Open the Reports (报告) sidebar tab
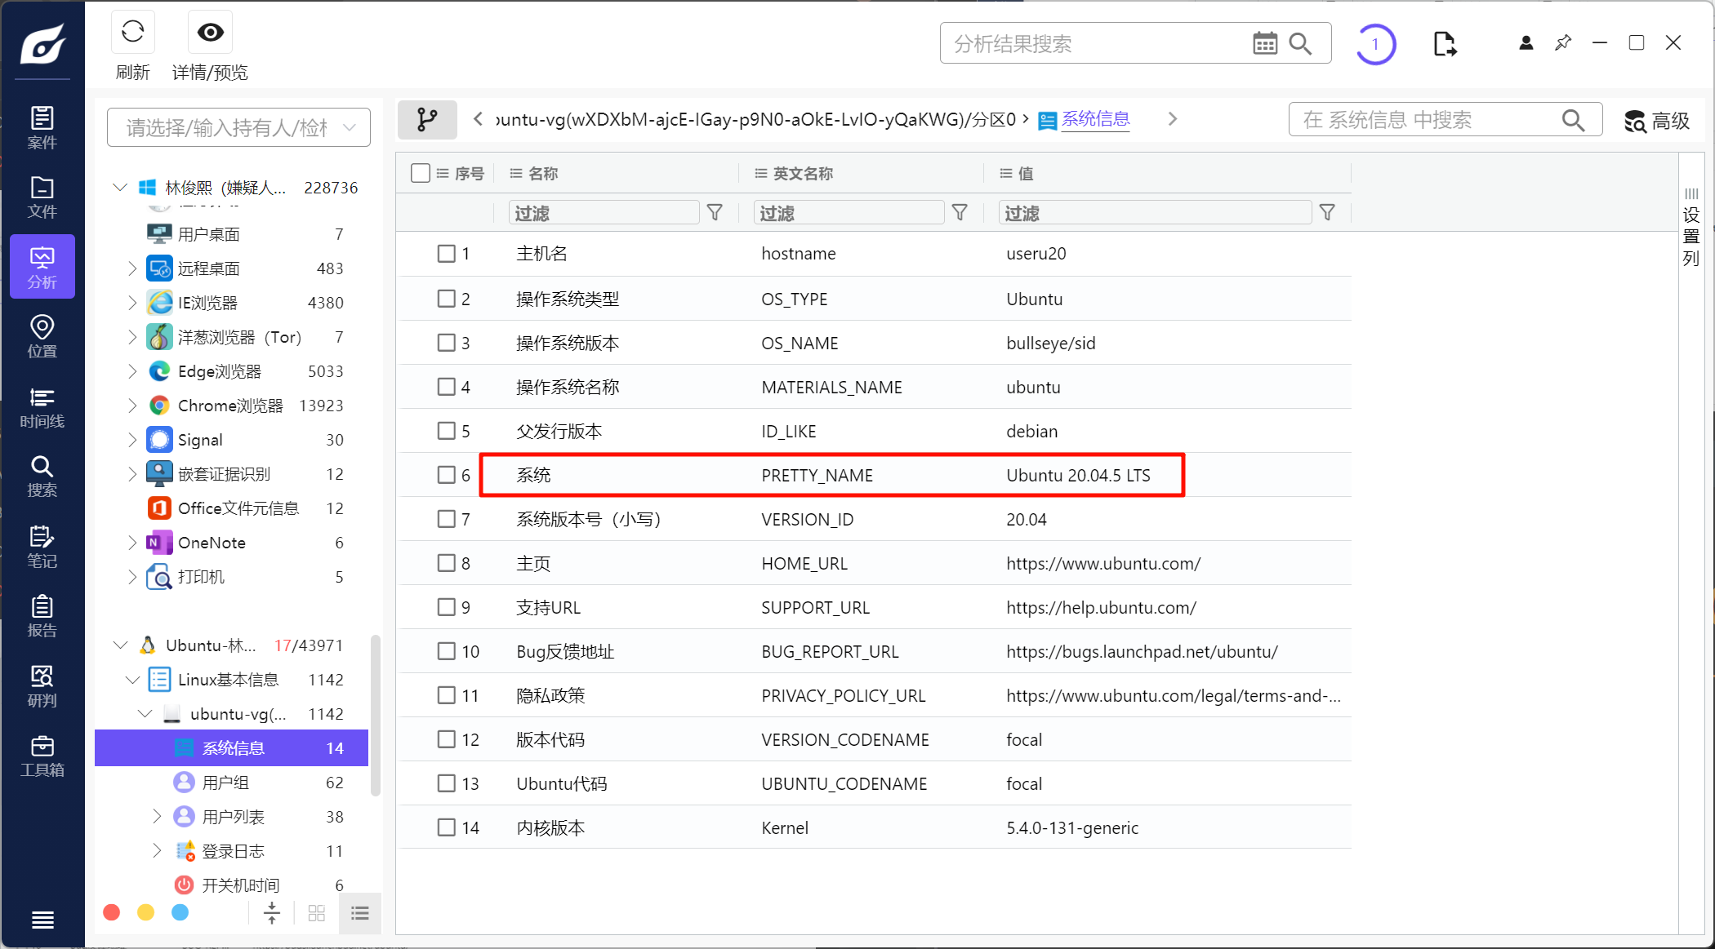This screenshot has width=1715, height=949. click(x=42, y=616)
